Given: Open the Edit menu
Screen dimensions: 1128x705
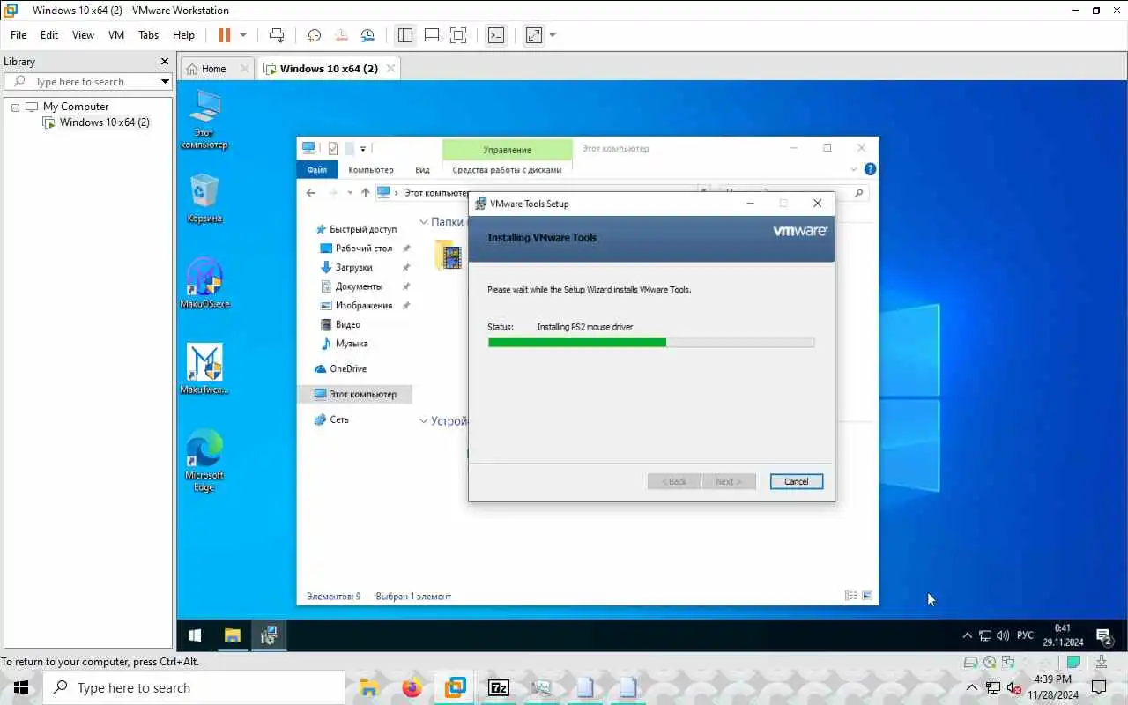Looking at the screenshot, I should point(49,35).
